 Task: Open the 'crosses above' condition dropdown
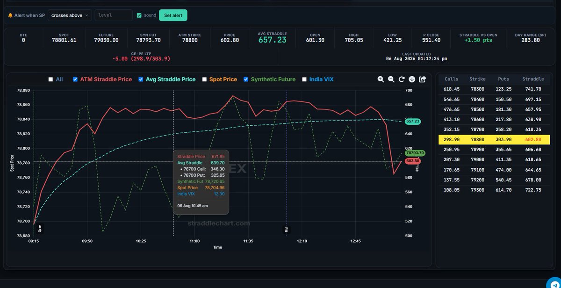69,15
